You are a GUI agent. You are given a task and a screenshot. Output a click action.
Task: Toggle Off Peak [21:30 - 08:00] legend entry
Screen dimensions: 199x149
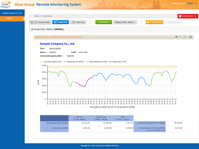73,62
